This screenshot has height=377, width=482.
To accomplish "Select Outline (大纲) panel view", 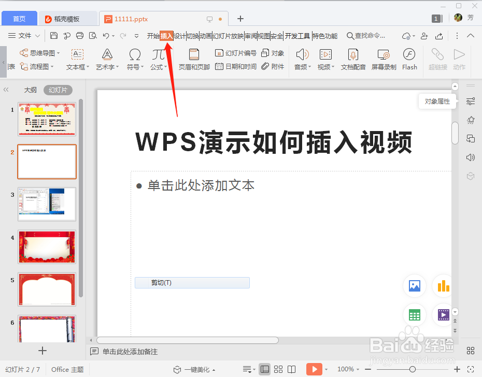I will click(30, 90).
